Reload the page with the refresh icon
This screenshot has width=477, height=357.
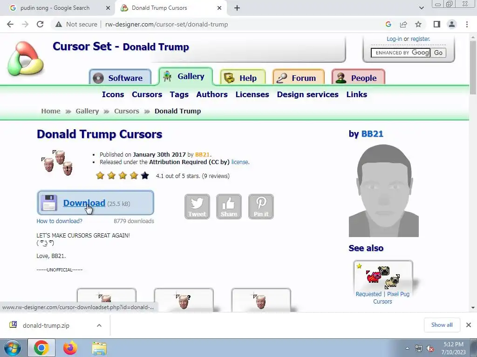pyautogui.click(x=40, y=24)
